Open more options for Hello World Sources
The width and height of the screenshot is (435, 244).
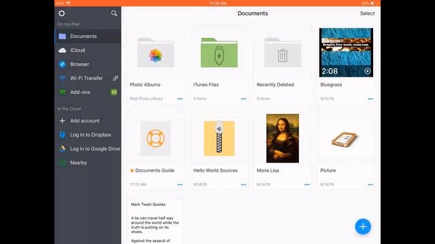pos(243,184)
